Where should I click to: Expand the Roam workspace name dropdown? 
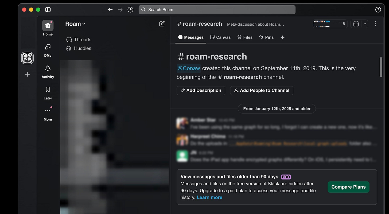point(75,24)
